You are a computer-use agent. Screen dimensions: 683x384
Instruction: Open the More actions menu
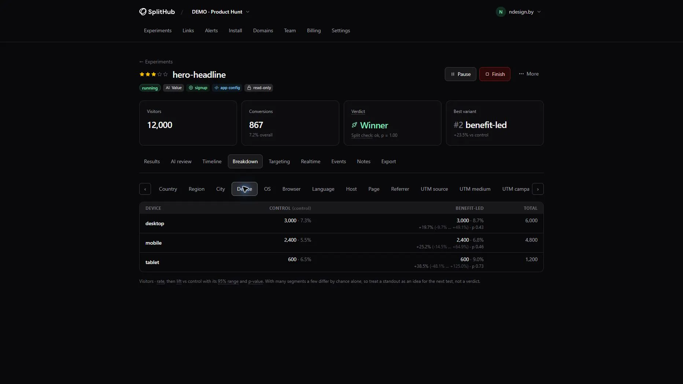(529, 74)
